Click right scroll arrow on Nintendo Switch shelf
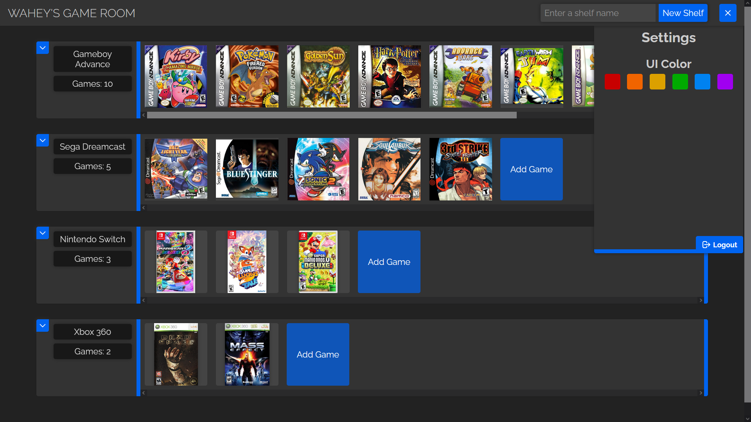This screenshot has height=422, width=751. click(x=701, y=300)
